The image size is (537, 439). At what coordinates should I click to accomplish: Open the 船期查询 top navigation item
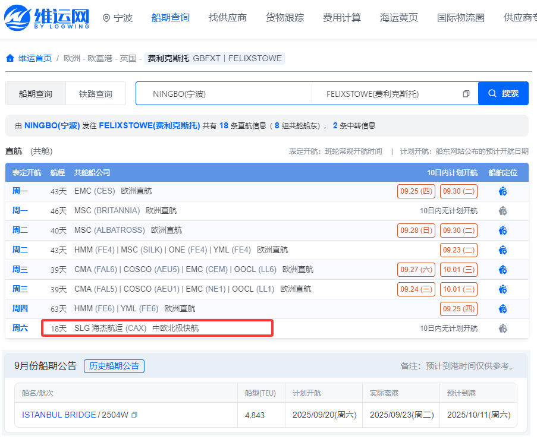coord(171,18)
